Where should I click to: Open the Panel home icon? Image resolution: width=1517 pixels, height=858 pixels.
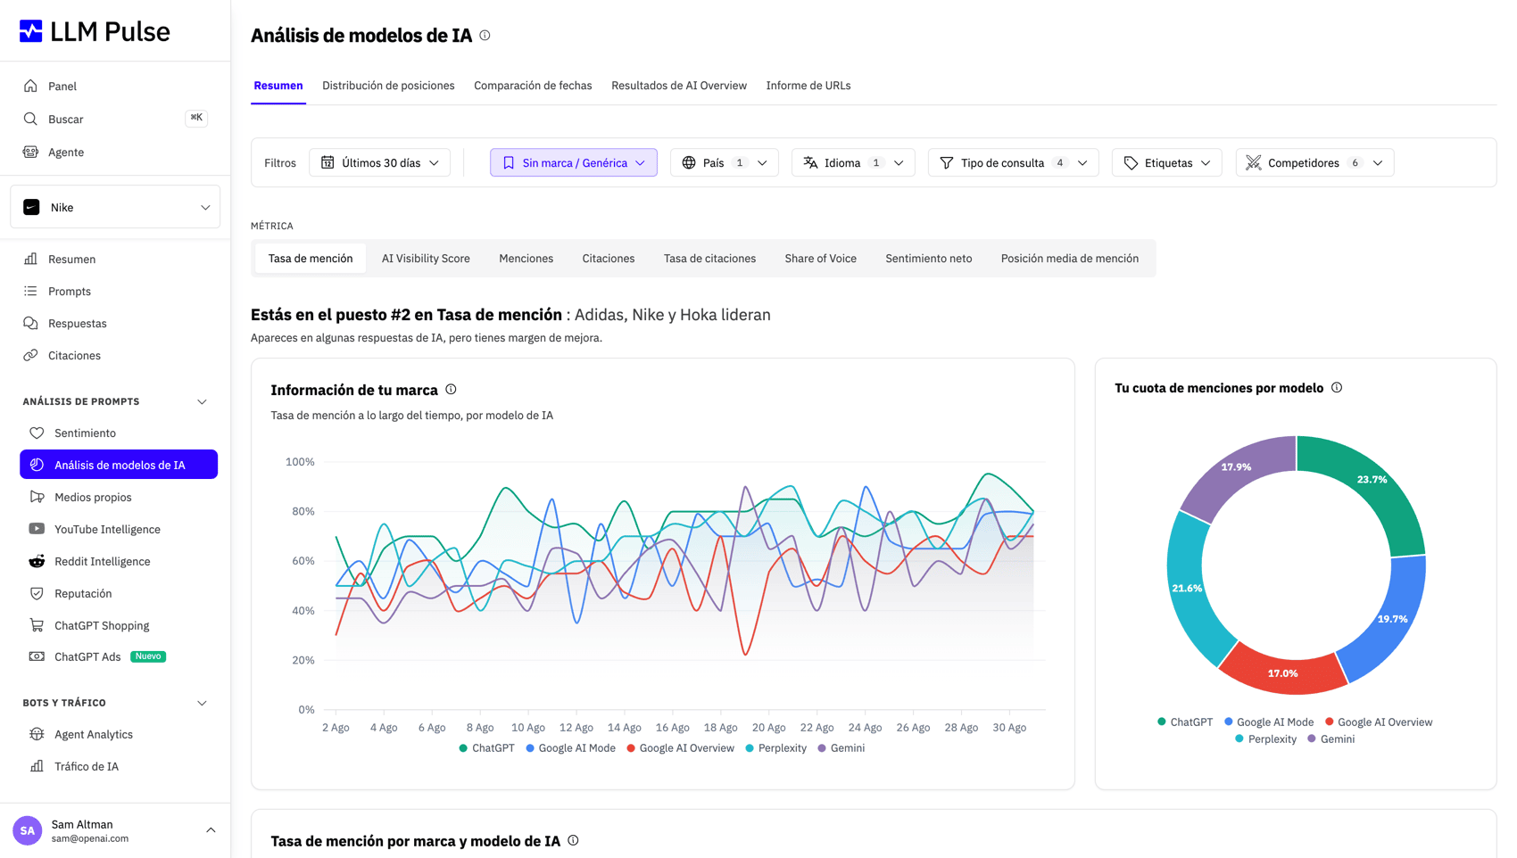point(31,86)
